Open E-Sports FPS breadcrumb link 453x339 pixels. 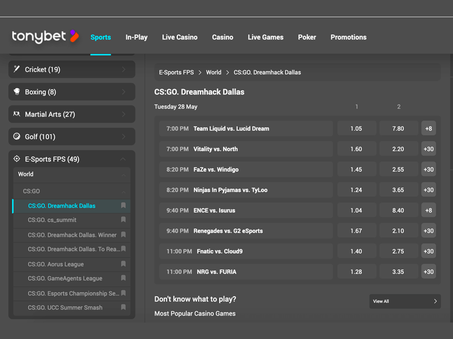176,72
